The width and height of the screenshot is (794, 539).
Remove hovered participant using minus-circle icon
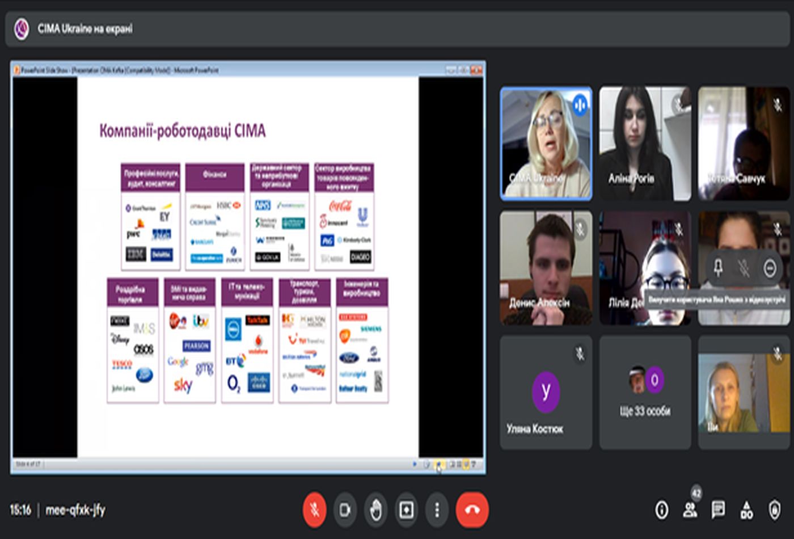[770, 268]
